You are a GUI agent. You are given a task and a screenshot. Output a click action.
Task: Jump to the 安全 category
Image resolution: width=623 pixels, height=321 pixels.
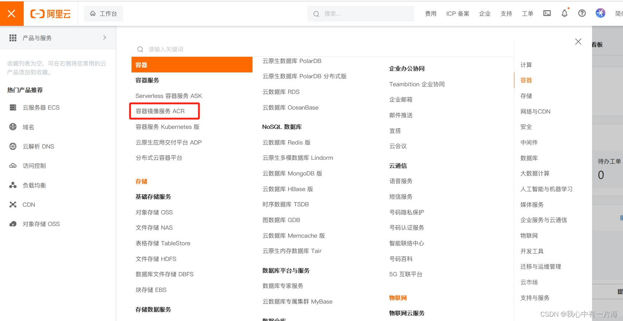[526, 127]
